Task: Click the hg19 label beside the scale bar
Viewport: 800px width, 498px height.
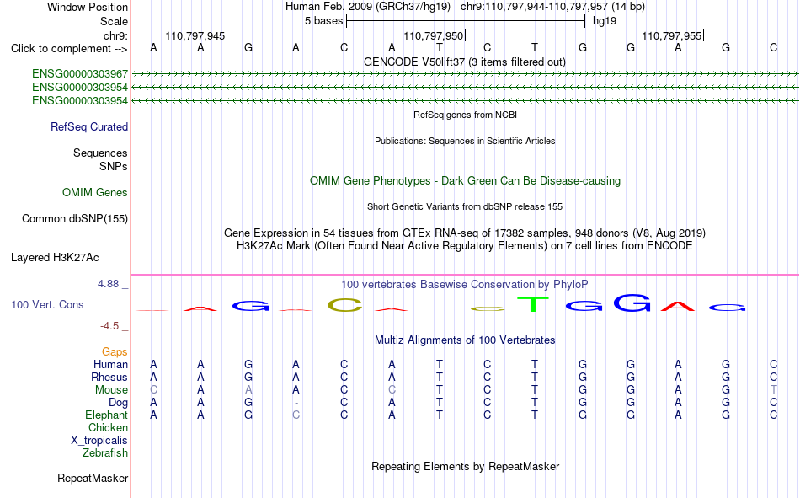Action: (x=605, y=21)
